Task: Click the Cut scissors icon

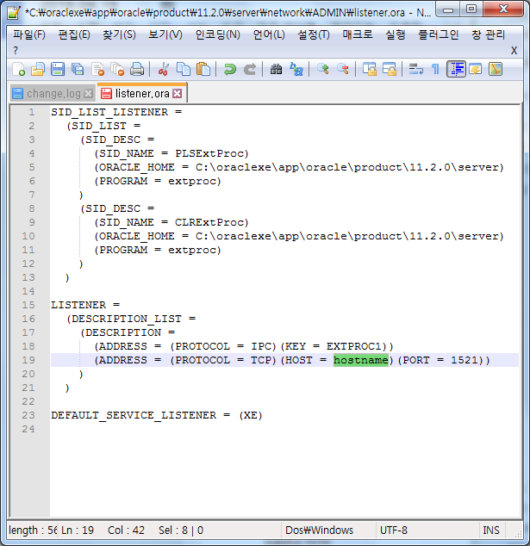Action: 163,69
